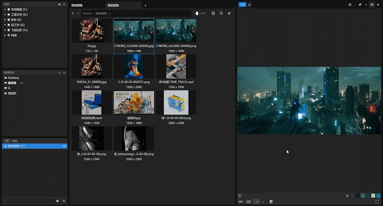Select CYBORG_ALL0000 (00000).png thumbnail

click(176, 31)
